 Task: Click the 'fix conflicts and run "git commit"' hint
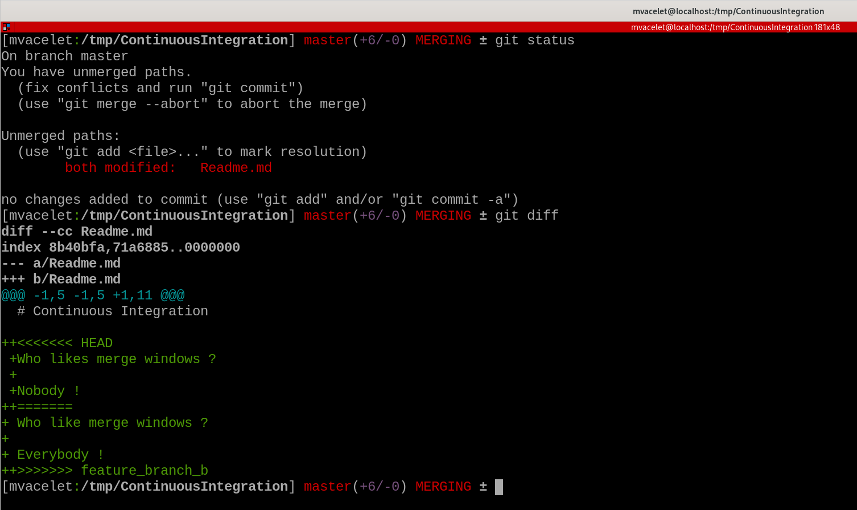(160, 88)
